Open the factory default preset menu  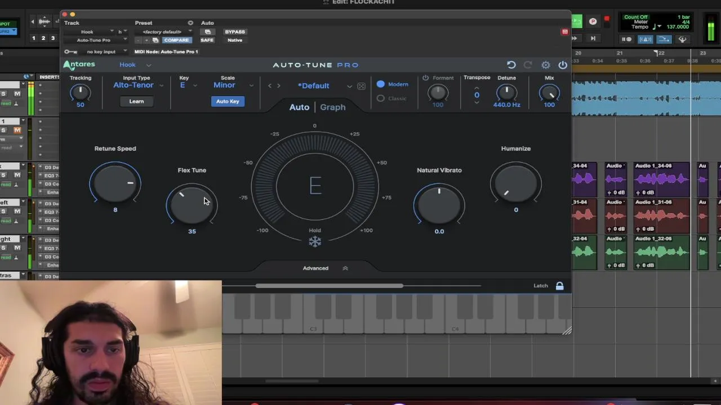click(x=164, y=32)
